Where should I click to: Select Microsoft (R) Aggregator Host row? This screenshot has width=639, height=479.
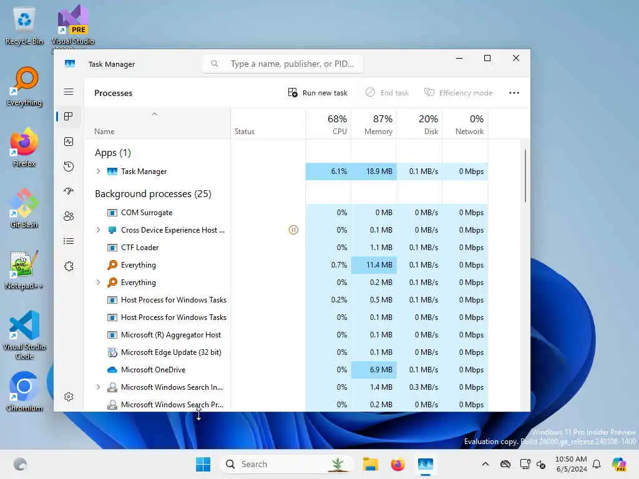[x=286, y=335]
